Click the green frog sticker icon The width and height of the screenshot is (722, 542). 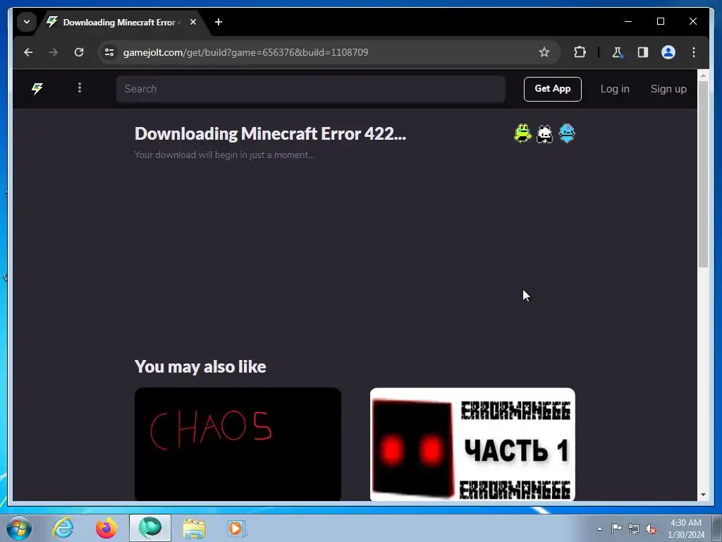tap(522, 133)
